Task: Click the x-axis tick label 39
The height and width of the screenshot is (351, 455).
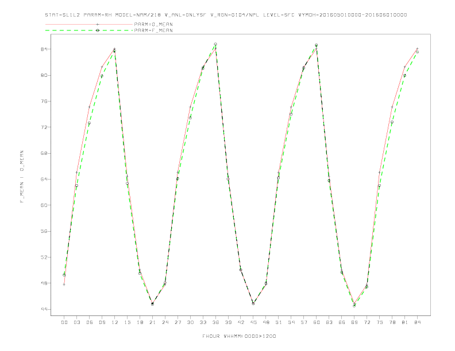Action: [228, 322]
